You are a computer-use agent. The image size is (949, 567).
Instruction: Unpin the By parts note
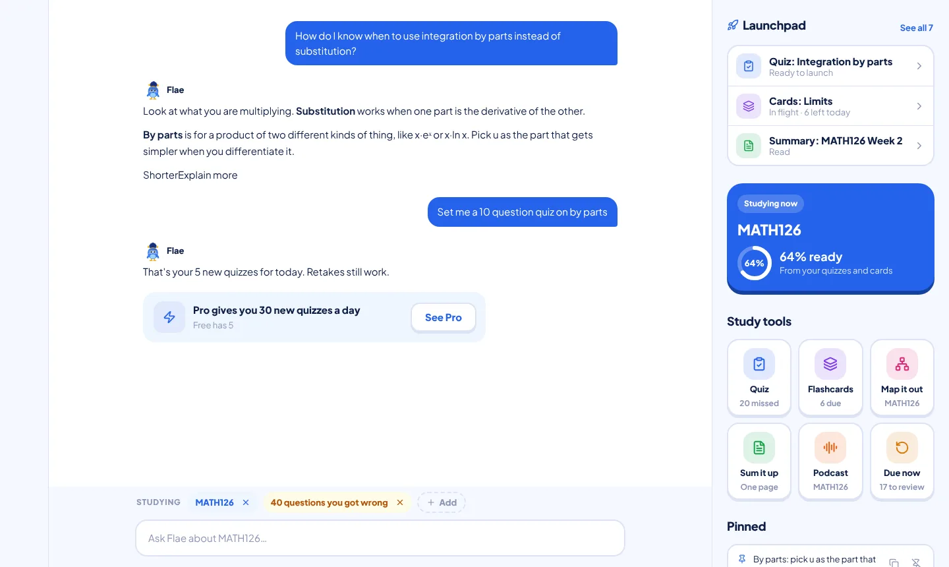[x=916, y=562]
